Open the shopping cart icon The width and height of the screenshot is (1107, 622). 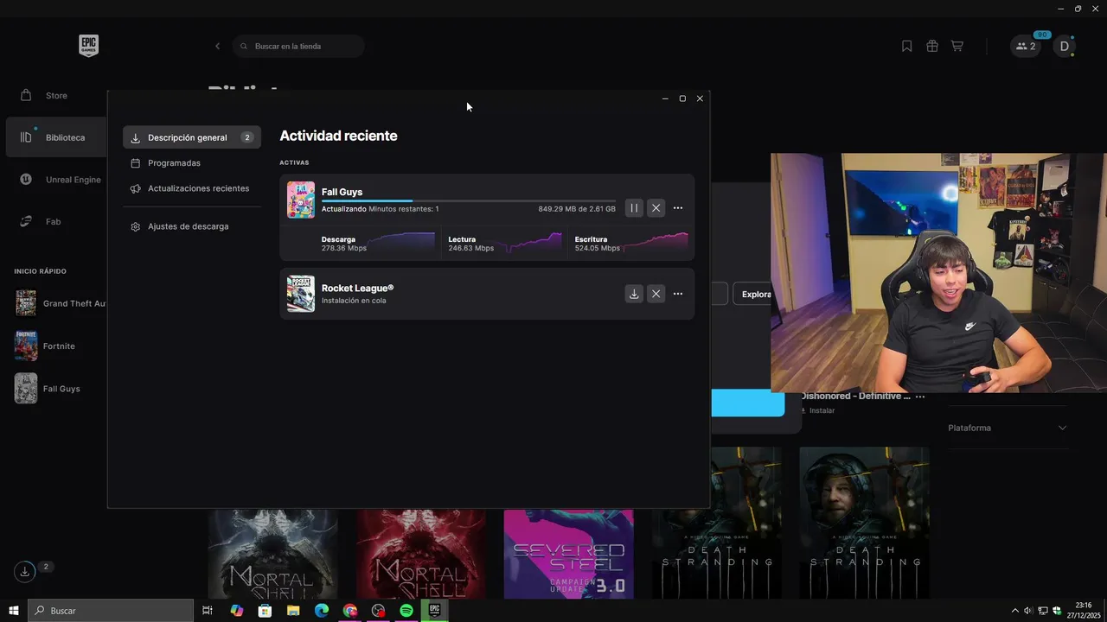coord(957,46)
